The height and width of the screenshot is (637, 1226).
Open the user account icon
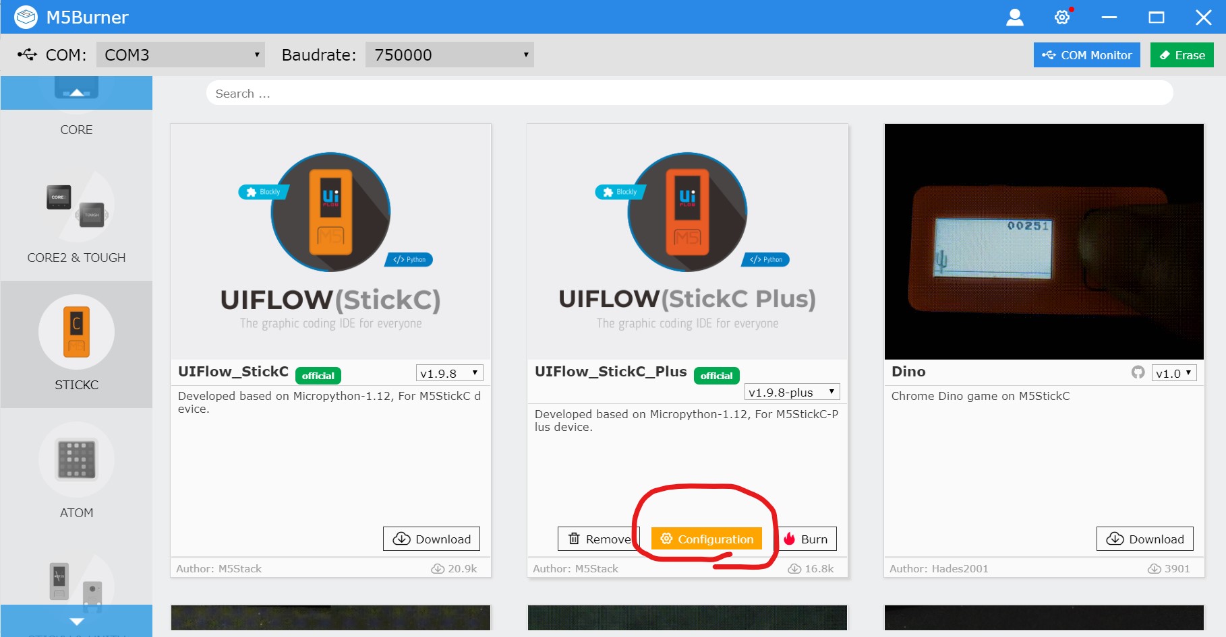pos(1014,17)
